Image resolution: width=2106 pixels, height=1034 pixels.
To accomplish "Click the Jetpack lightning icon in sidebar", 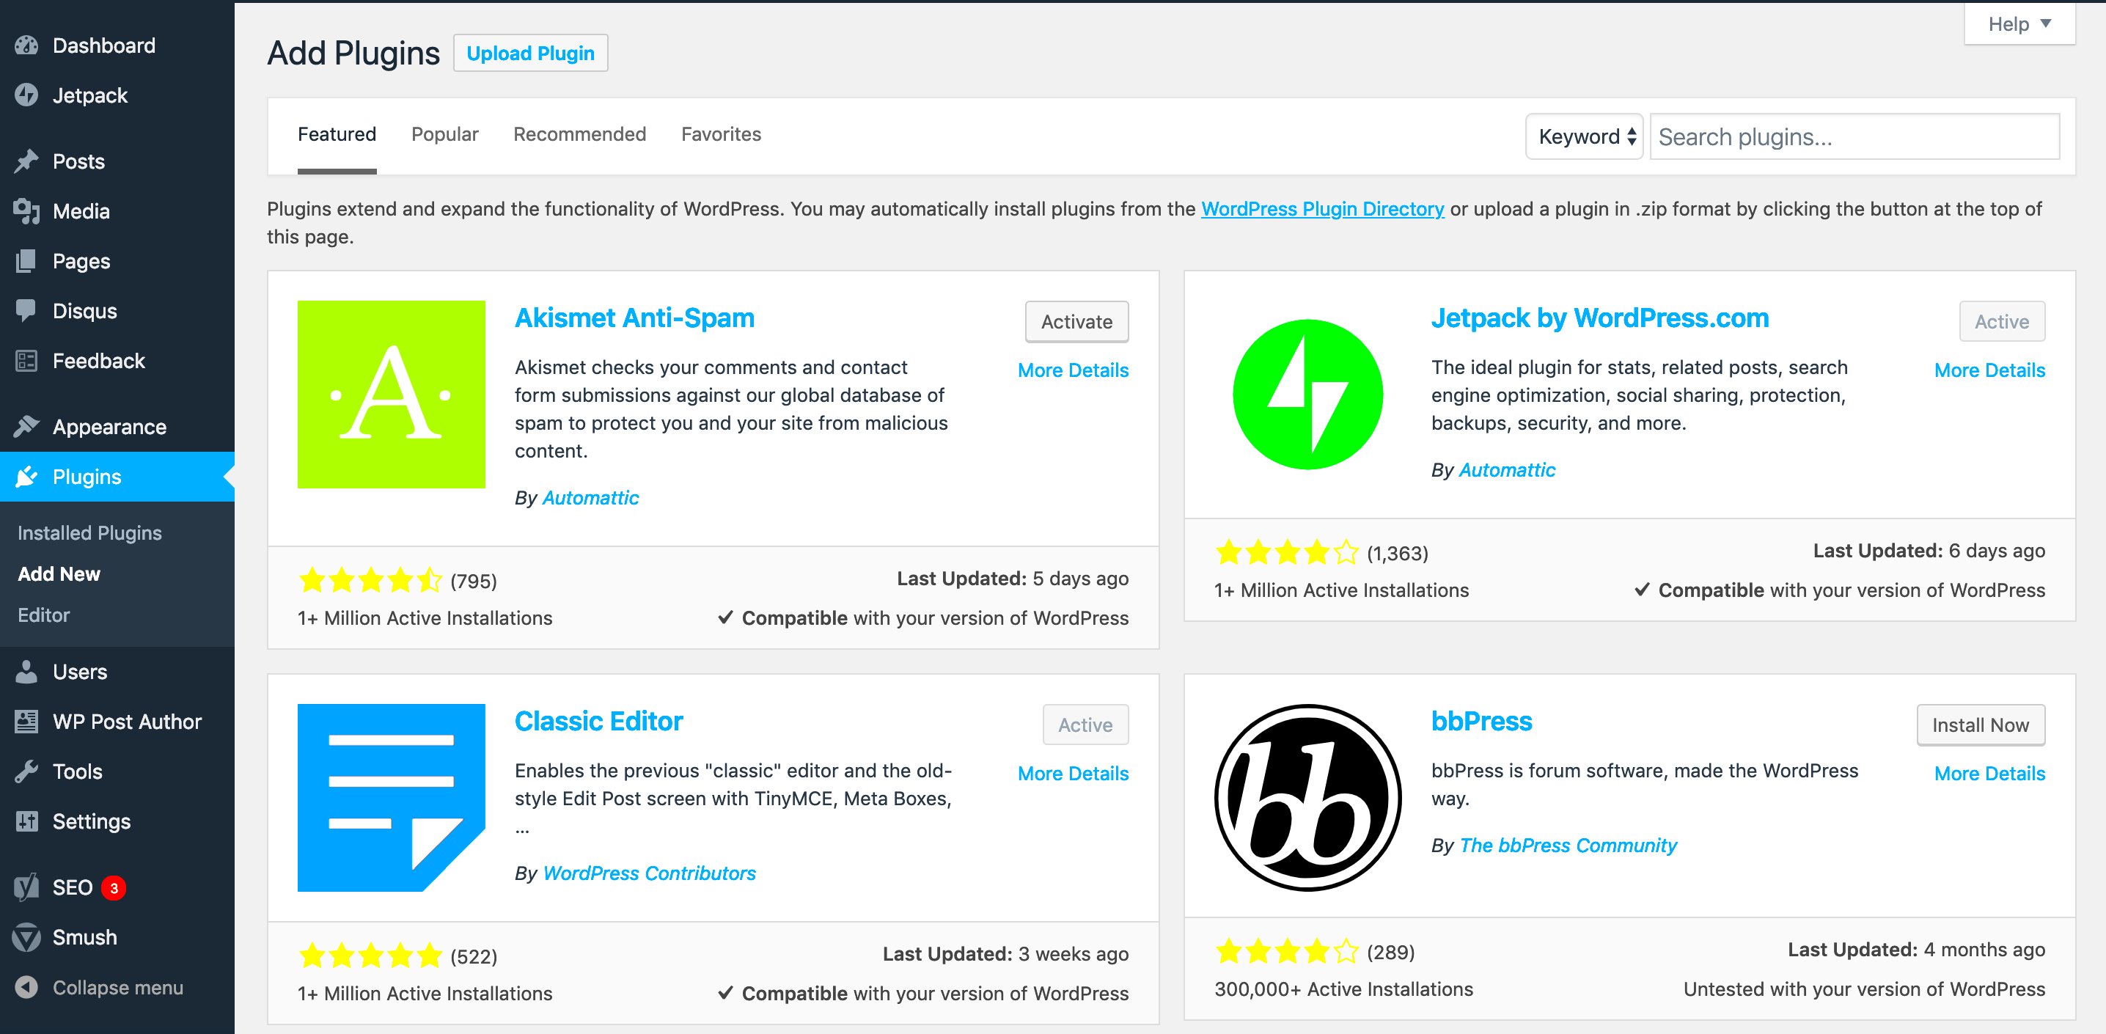I will [x=26, y=95].
